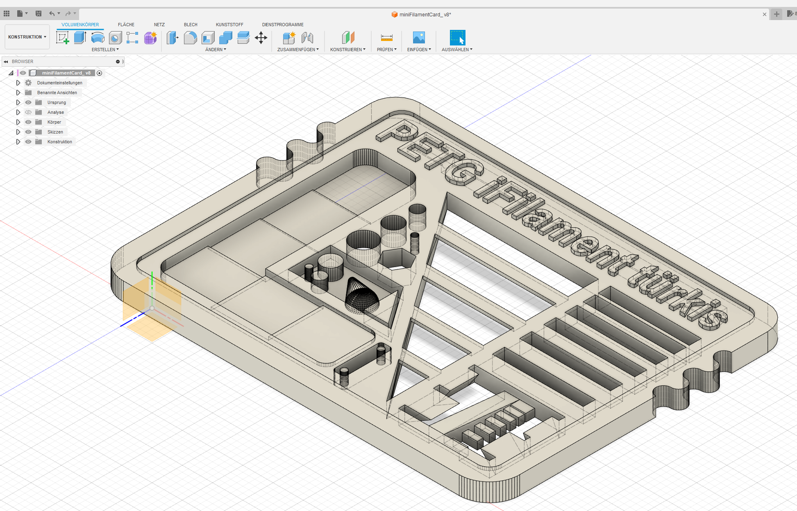Hide the Körper folder
Viewport: 797px width, 511px height.
tap(28, 122)
